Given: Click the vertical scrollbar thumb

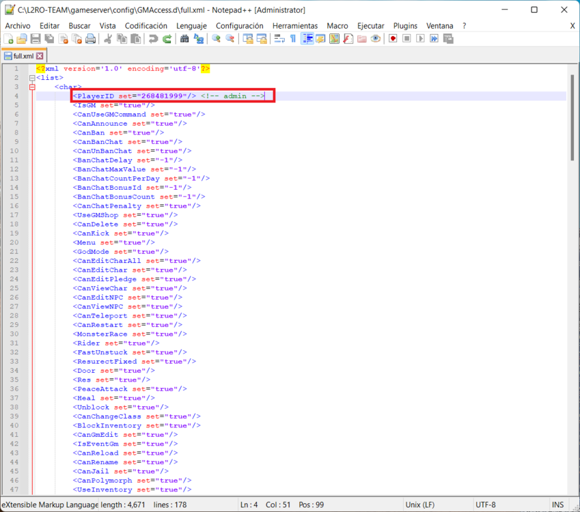Looking at the screenshot, I should click(572, 116).
